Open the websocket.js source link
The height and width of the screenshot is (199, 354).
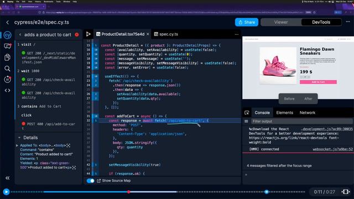pos(332,149)
